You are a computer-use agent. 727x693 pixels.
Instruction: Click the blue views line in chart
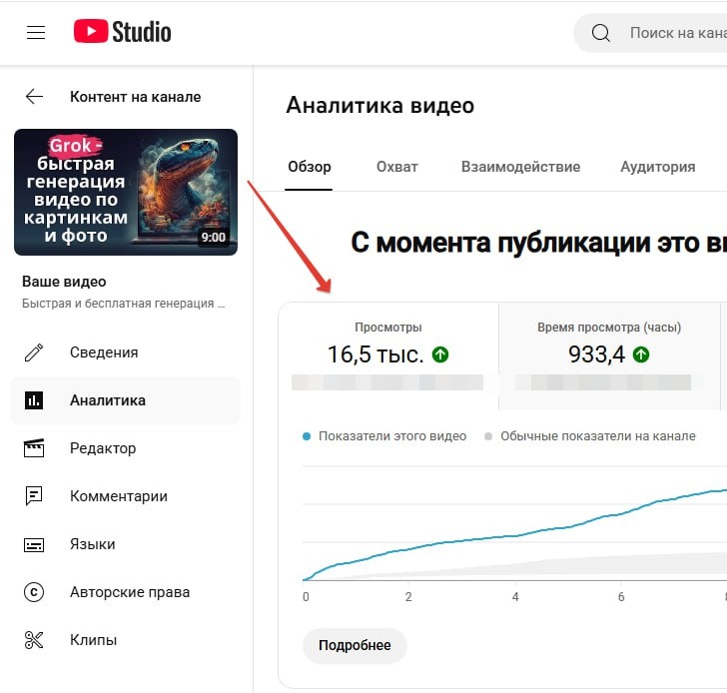(x=514, y=536)
